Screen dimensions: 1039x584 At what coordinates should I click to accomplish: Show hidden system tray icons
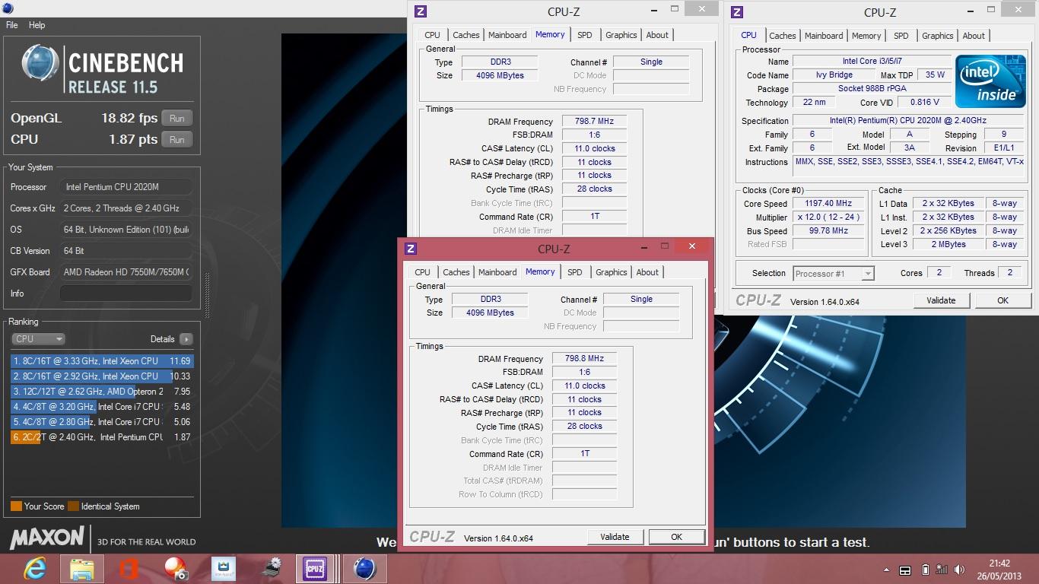pyautogui.click(x=886, y=570)
